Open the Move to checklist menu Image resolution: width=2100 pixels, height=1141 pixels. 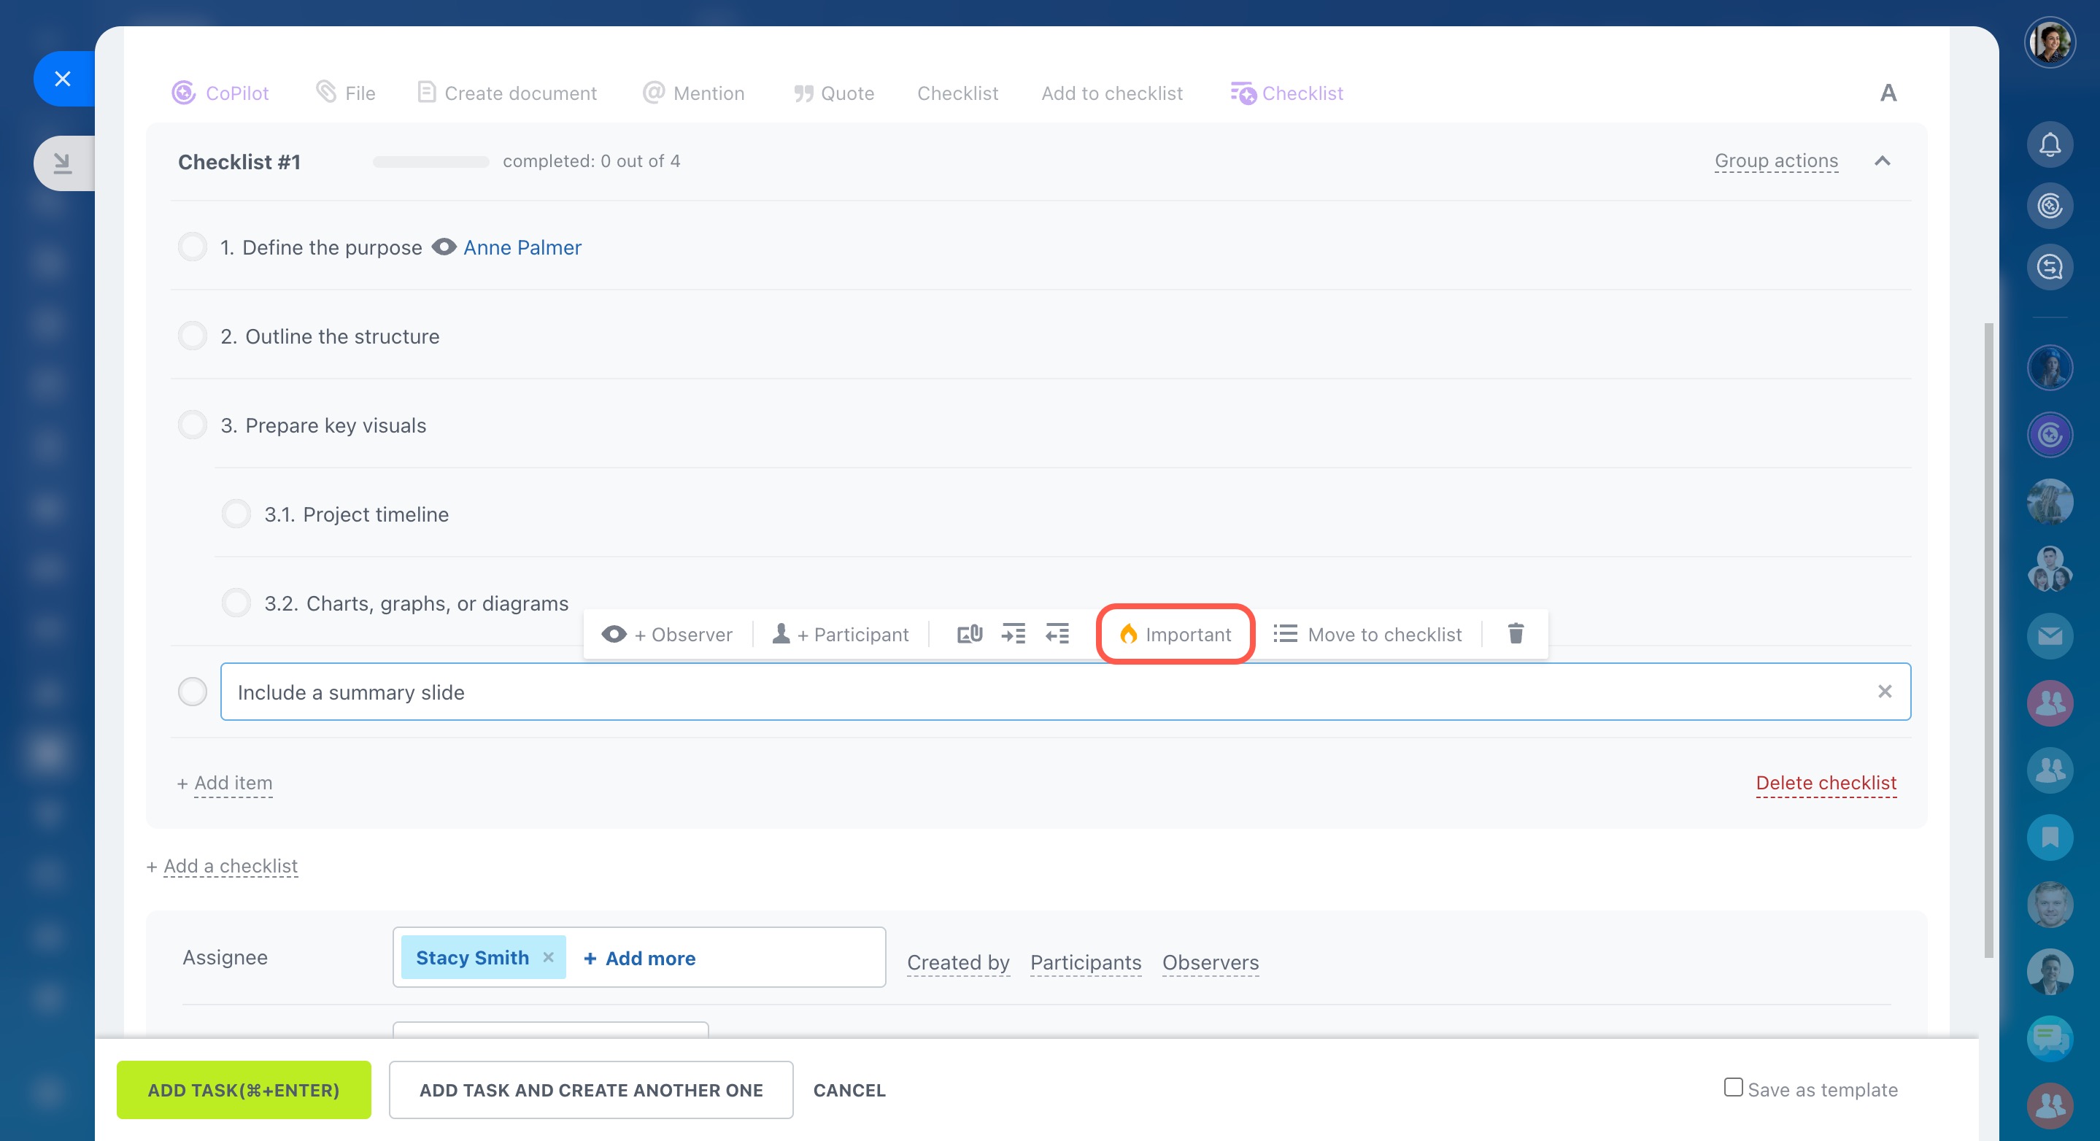[x=1368, y=634]
